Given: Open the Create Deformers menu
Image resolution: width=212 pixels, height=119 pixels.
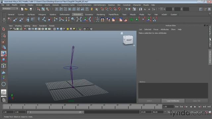Looking at the screenshot, I should [84, 5].
